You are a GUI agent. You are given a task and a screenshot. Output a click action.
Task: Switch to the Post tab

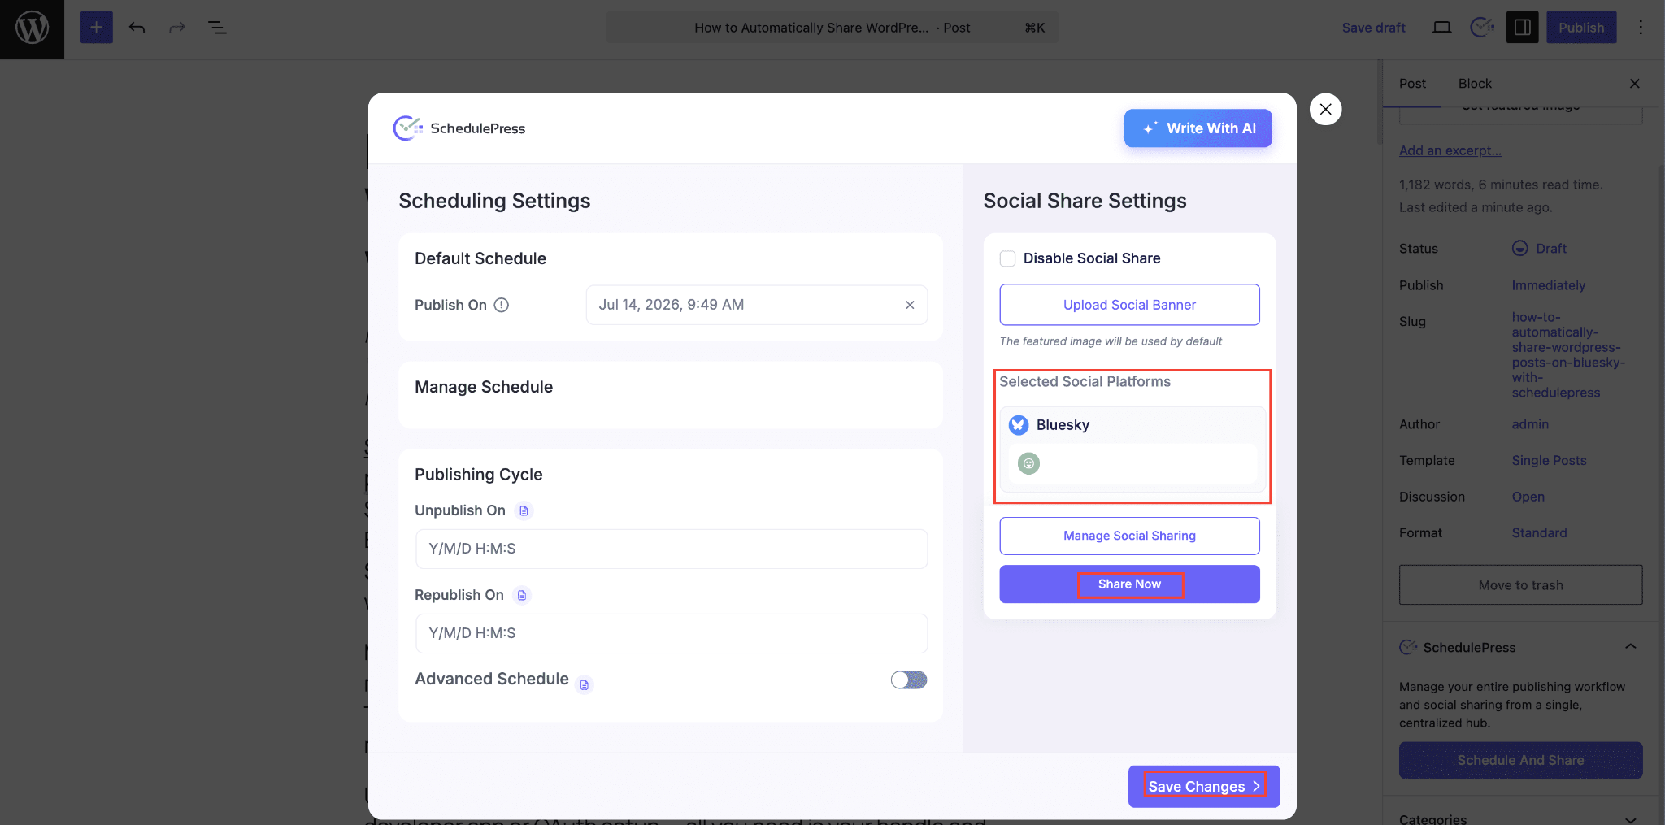pos(1412,84)
